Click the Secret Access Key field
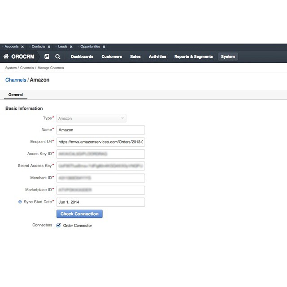Image resolution: width=287 pixels, height=287 pixels. (x=100, y=166)
